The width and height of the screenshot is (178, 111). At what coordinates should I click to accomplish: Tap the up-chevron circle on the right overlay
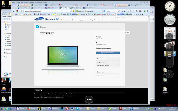(x=169, y=37)
